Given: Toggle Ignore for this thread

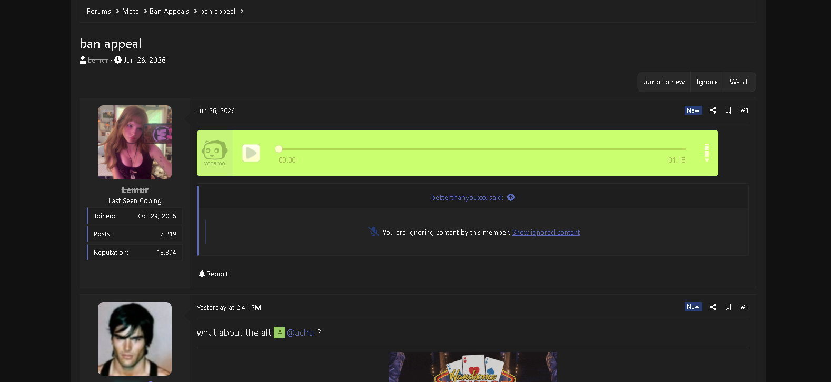Looking at the screenshot, I should coord(707,82).
